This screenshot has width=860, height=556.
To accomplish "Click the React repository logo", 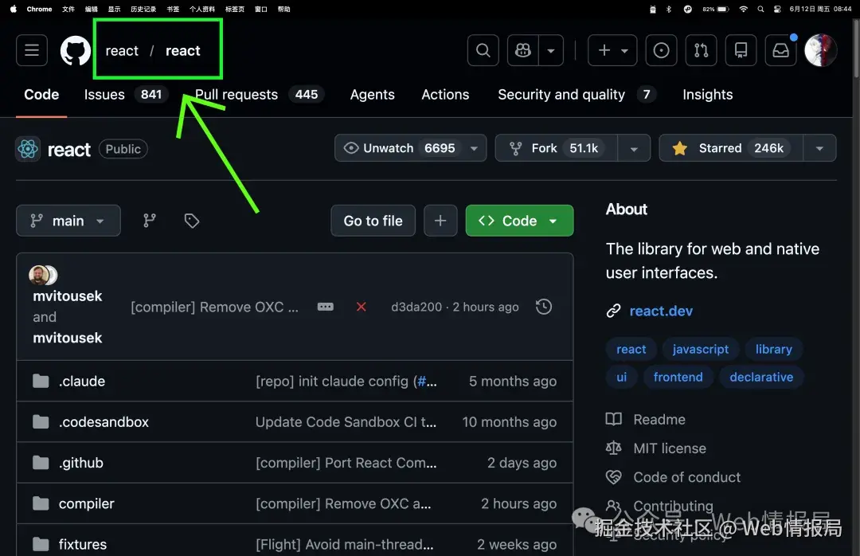I will click(27, 149).
